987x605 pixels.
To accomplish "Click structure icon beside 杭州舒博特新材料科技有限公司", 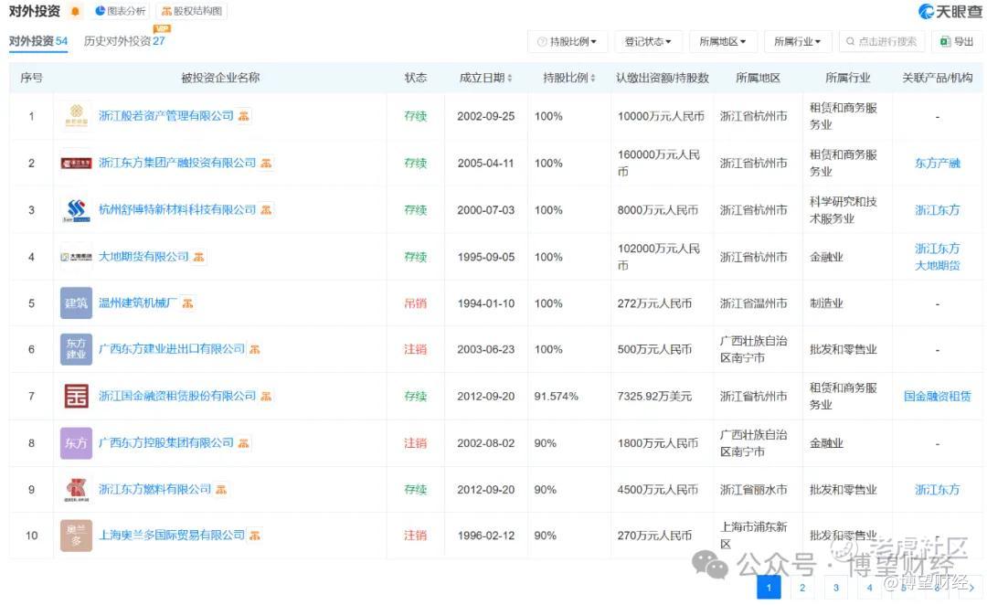I will 266,209.
